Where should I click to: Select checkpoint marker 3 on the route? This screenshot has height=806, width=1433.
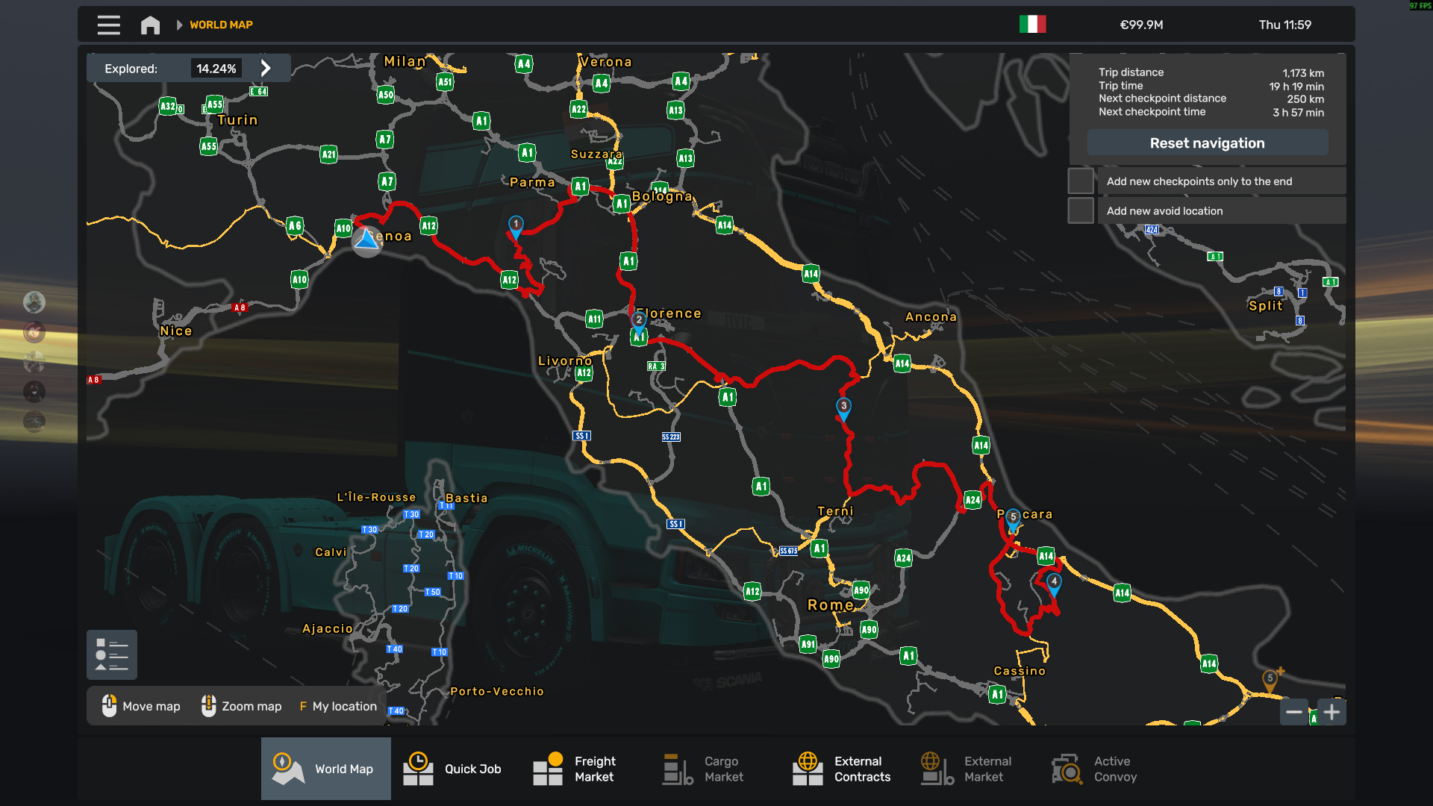pyautogui.click(x=843, y=405)
